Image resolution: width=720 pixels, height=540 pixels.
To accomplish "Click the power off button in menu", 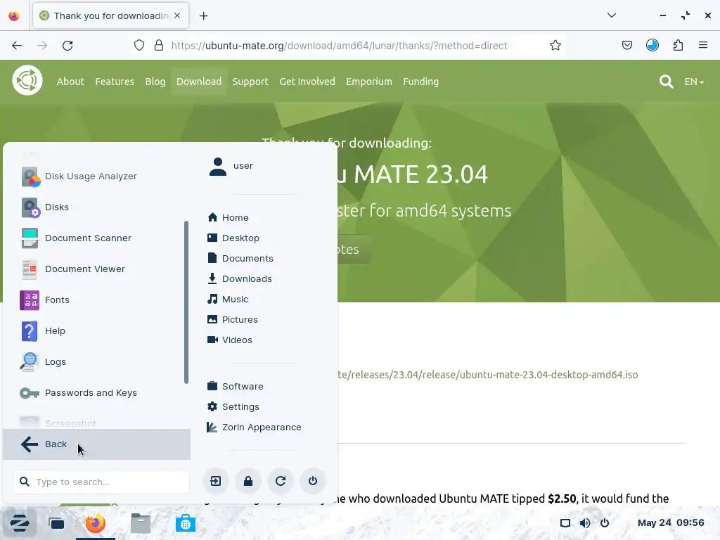I will (x=313, y=481).
